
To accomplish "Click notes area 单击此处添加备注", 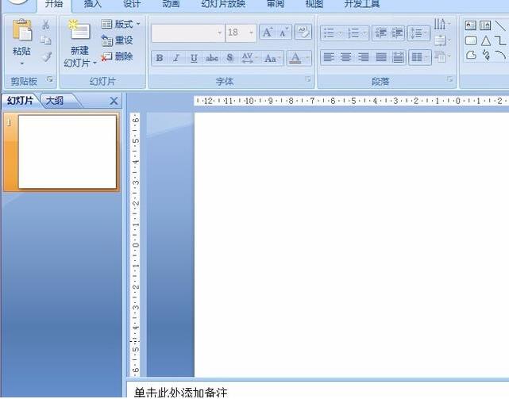I will (180, 393).
